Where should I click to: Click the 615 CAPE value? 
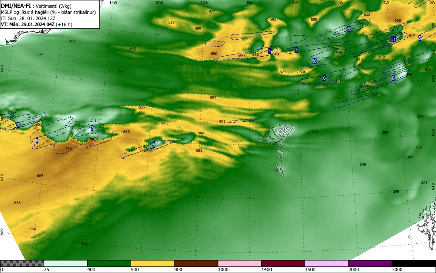click(367, 14)
